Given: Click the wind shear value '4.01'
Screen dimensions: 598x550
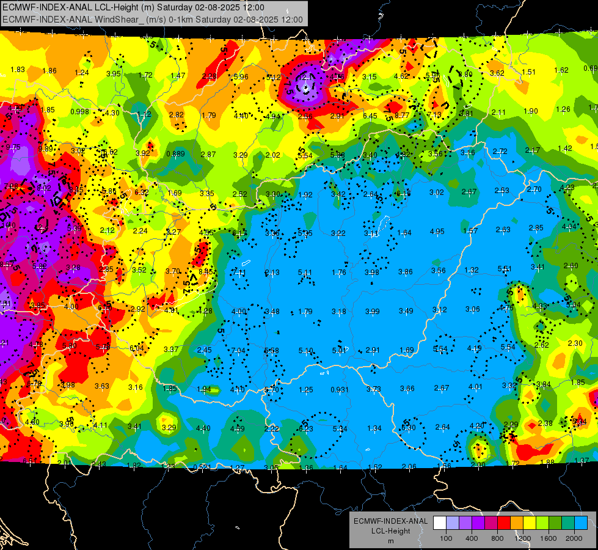Looking at the screenshot, I should click(475, 387).
